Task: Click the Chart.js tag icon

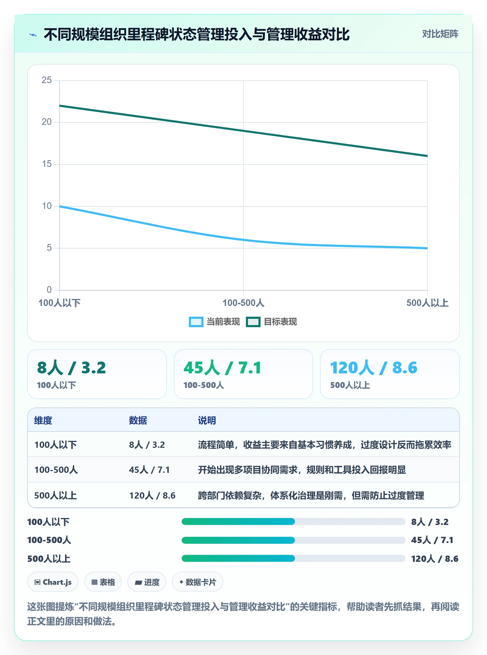Action: (x=37, y=582)
